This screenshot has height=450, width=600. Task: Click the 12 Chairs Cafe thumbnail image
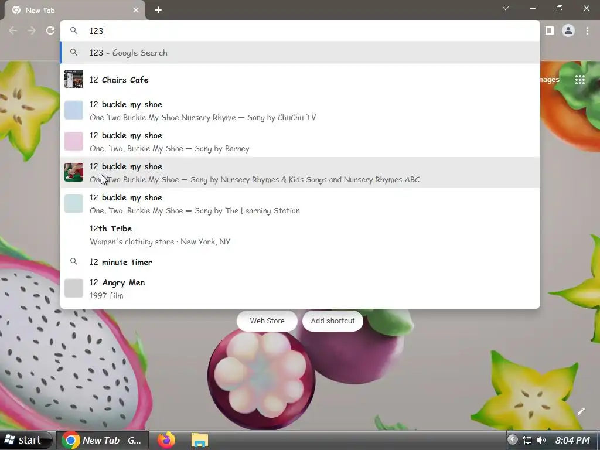(x=74, y=79)
